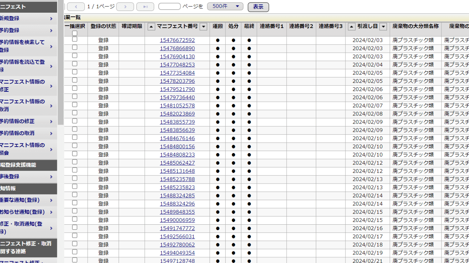Click date cell 2024/02/16
The width and height of the screenshot is (469, 263).
(367, 228)
